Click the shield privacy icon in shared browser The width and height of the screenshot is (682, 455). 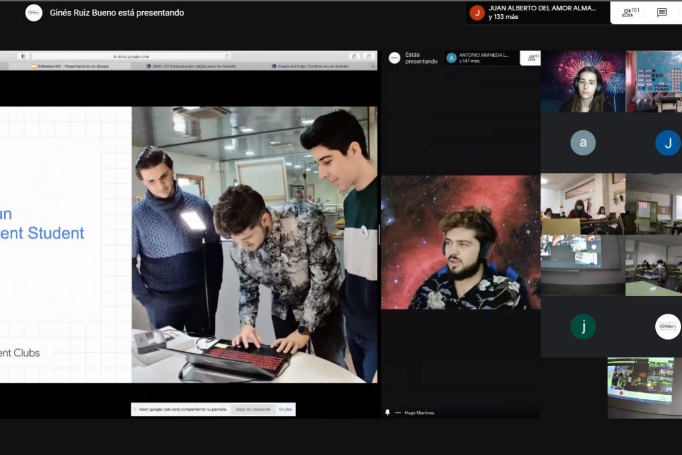23,56
